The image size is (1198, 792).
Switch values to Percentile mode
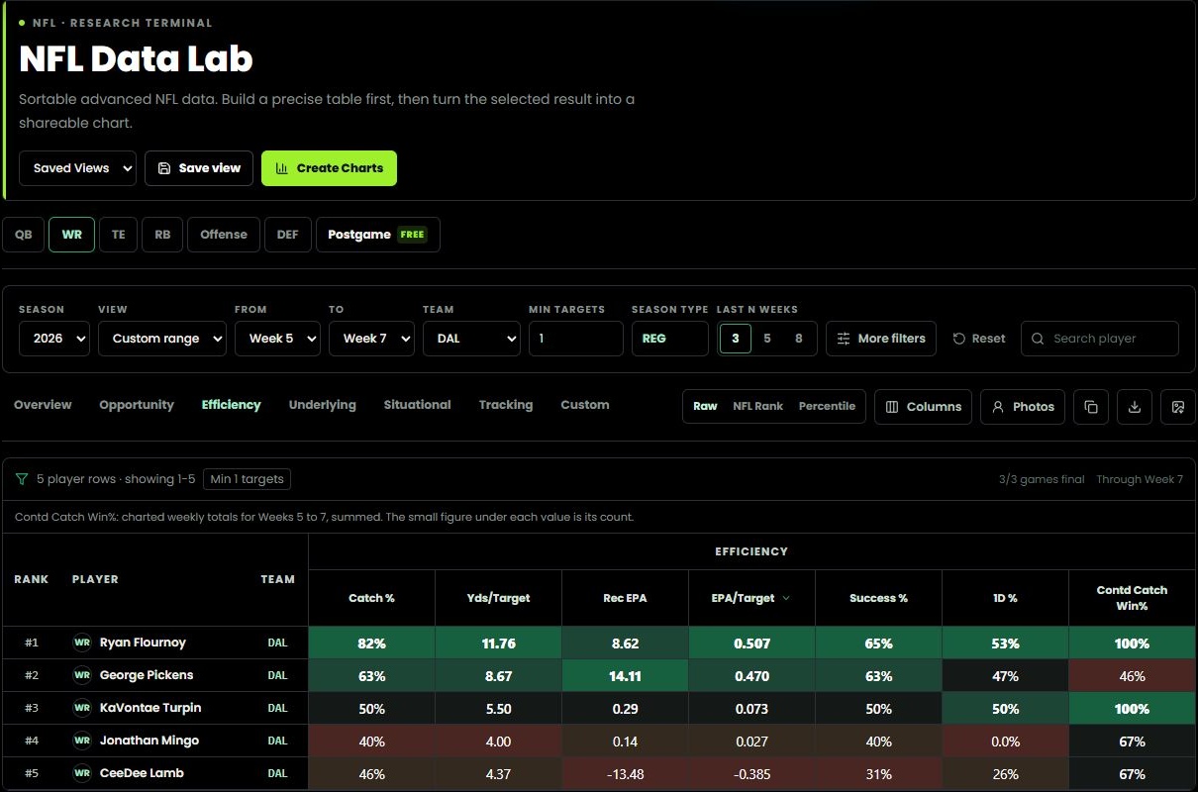coord(827,407)
